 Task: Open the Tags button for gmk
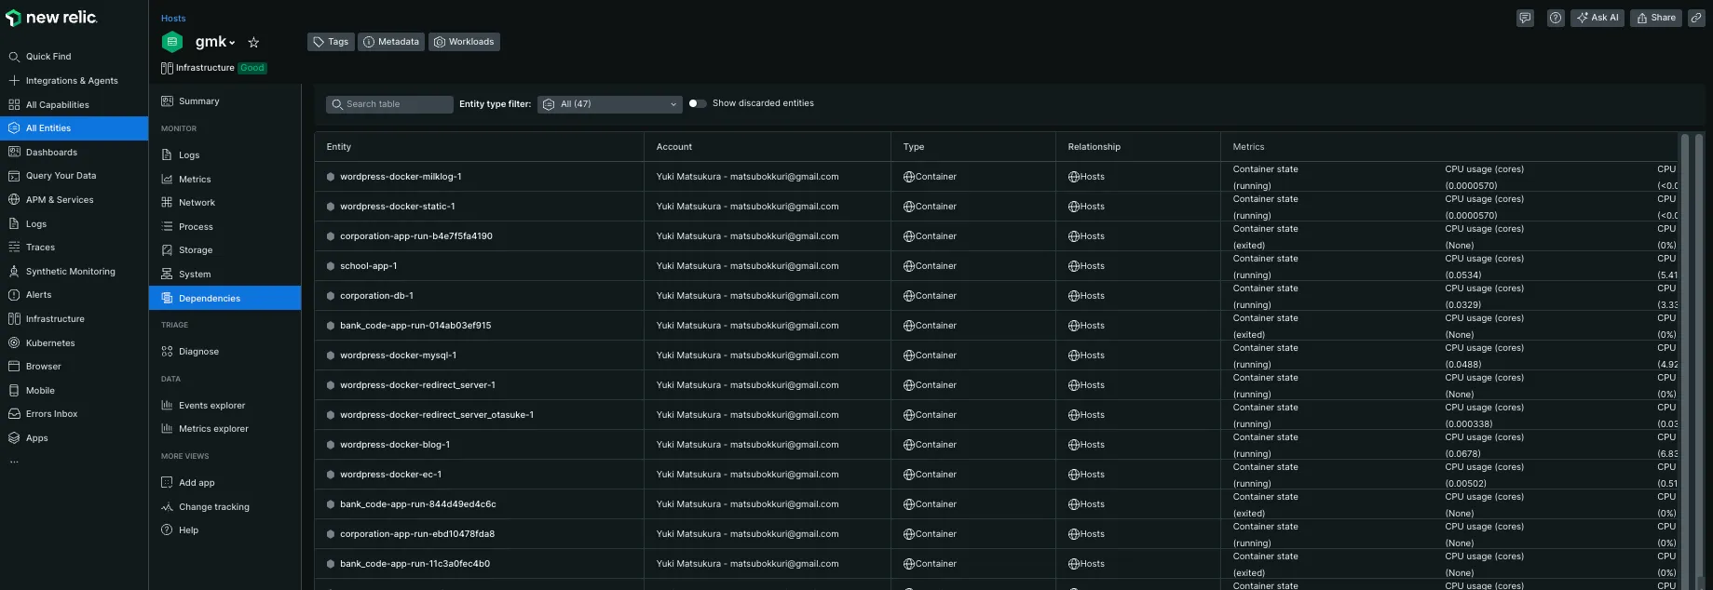click(x=331, y=42)
